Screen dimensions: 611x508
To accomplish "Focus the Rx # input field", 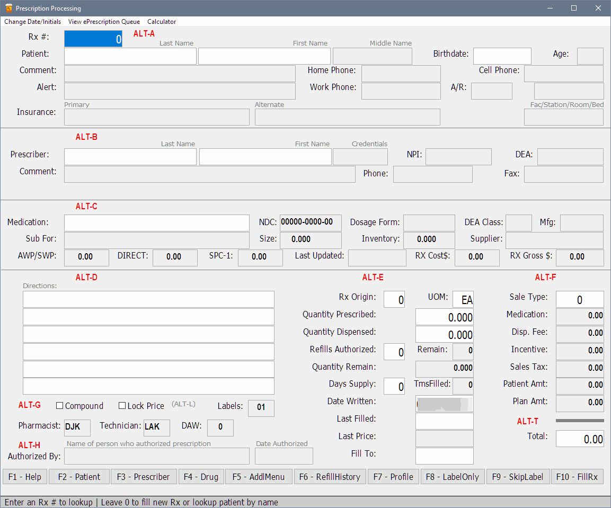I will (93, 39).
